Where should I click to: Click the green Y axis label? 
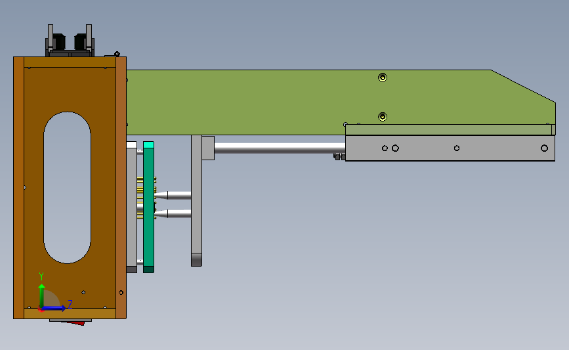41,276
